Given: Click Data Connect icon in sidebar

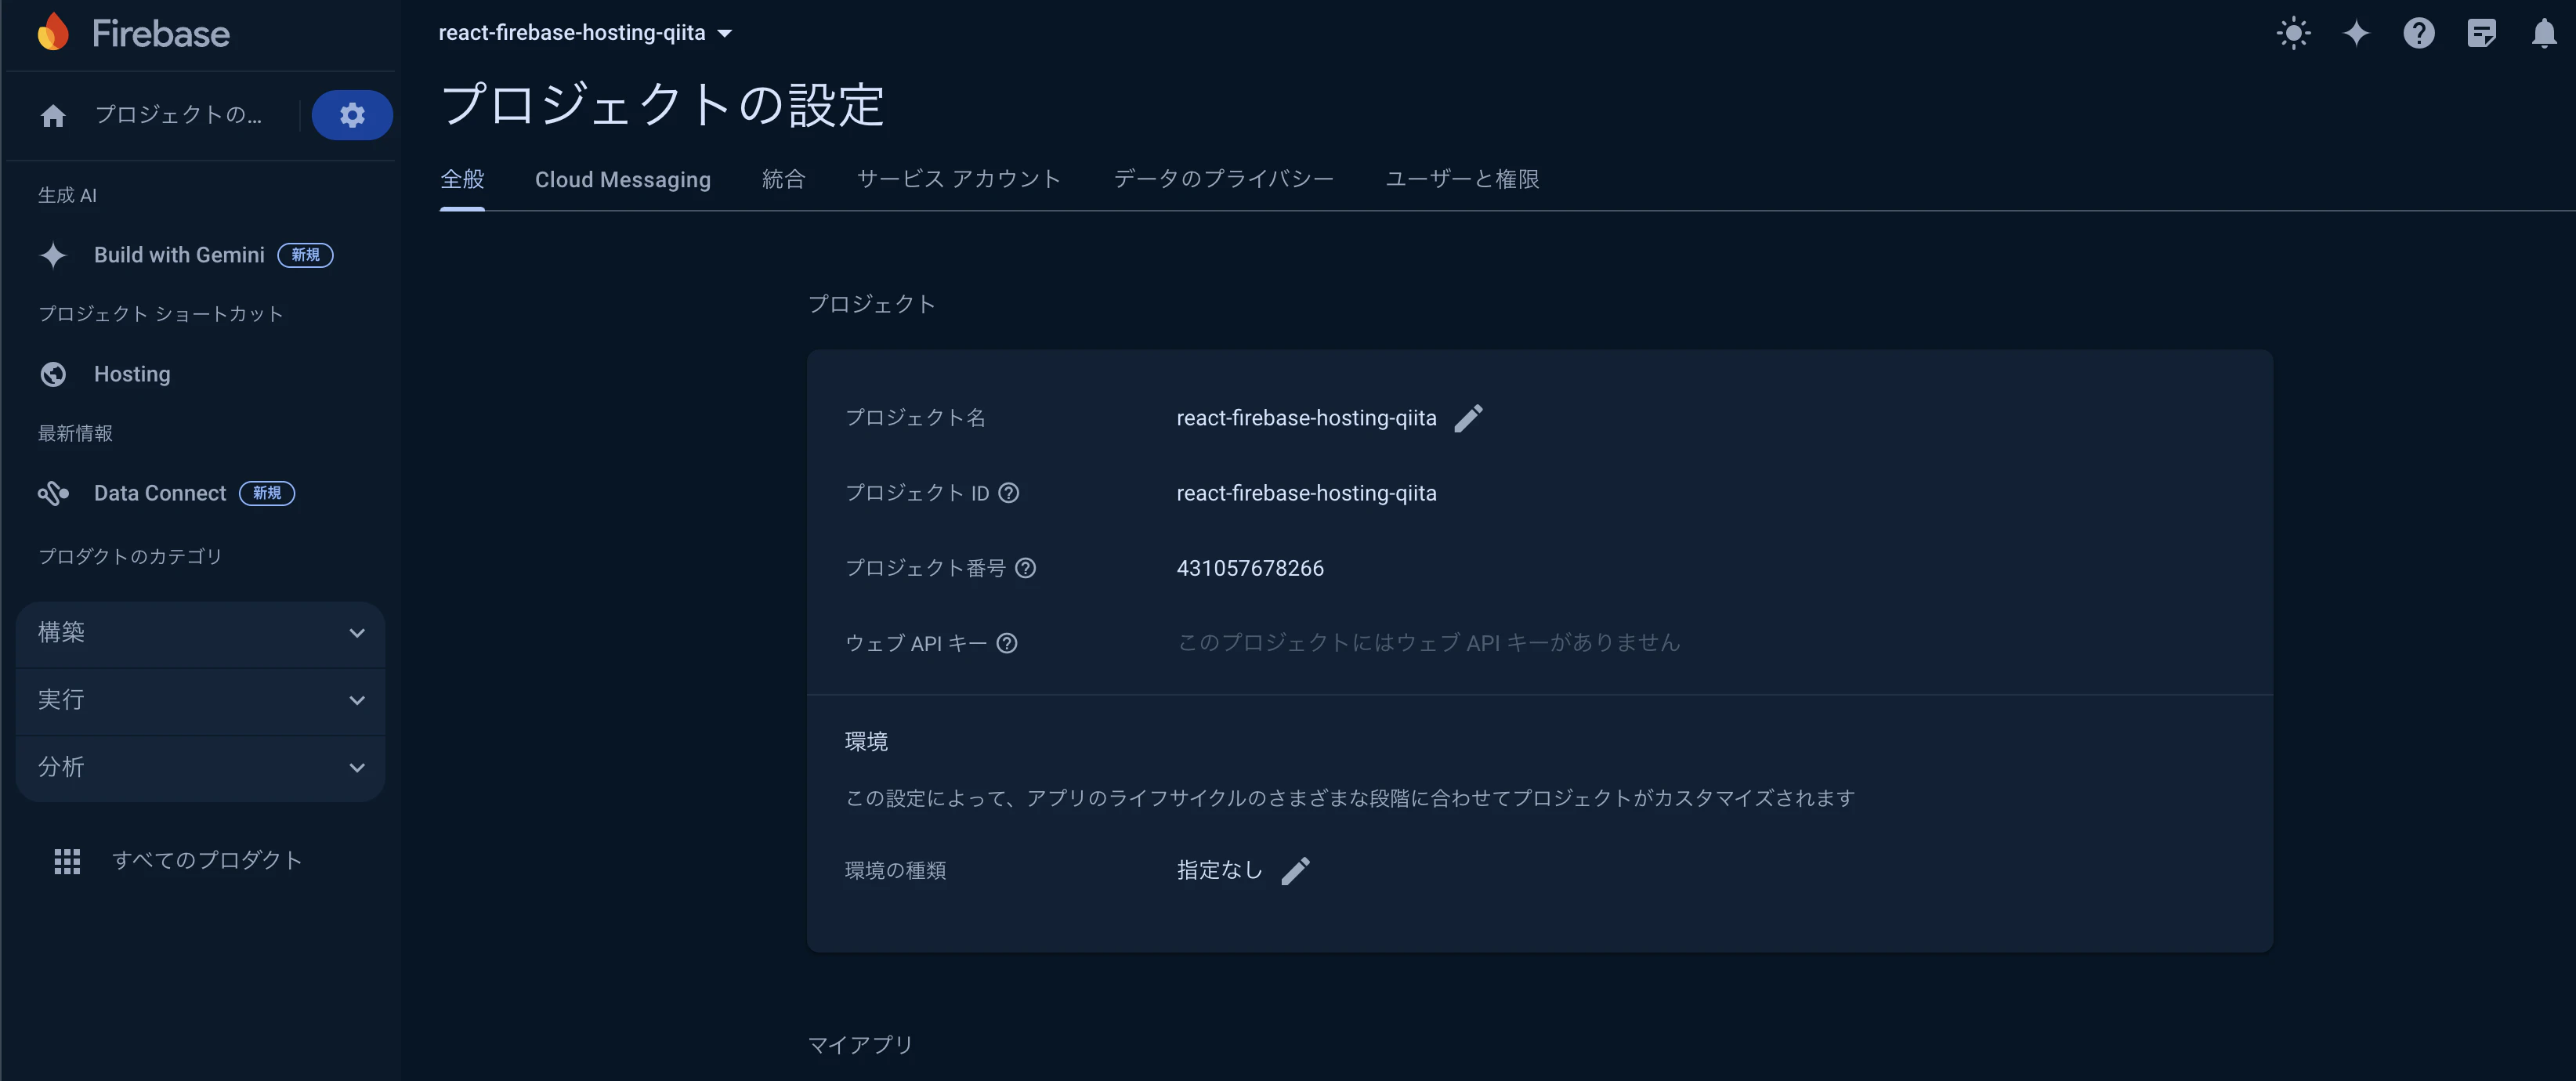Looking at the screenshot, I should [x=53, y=493].
